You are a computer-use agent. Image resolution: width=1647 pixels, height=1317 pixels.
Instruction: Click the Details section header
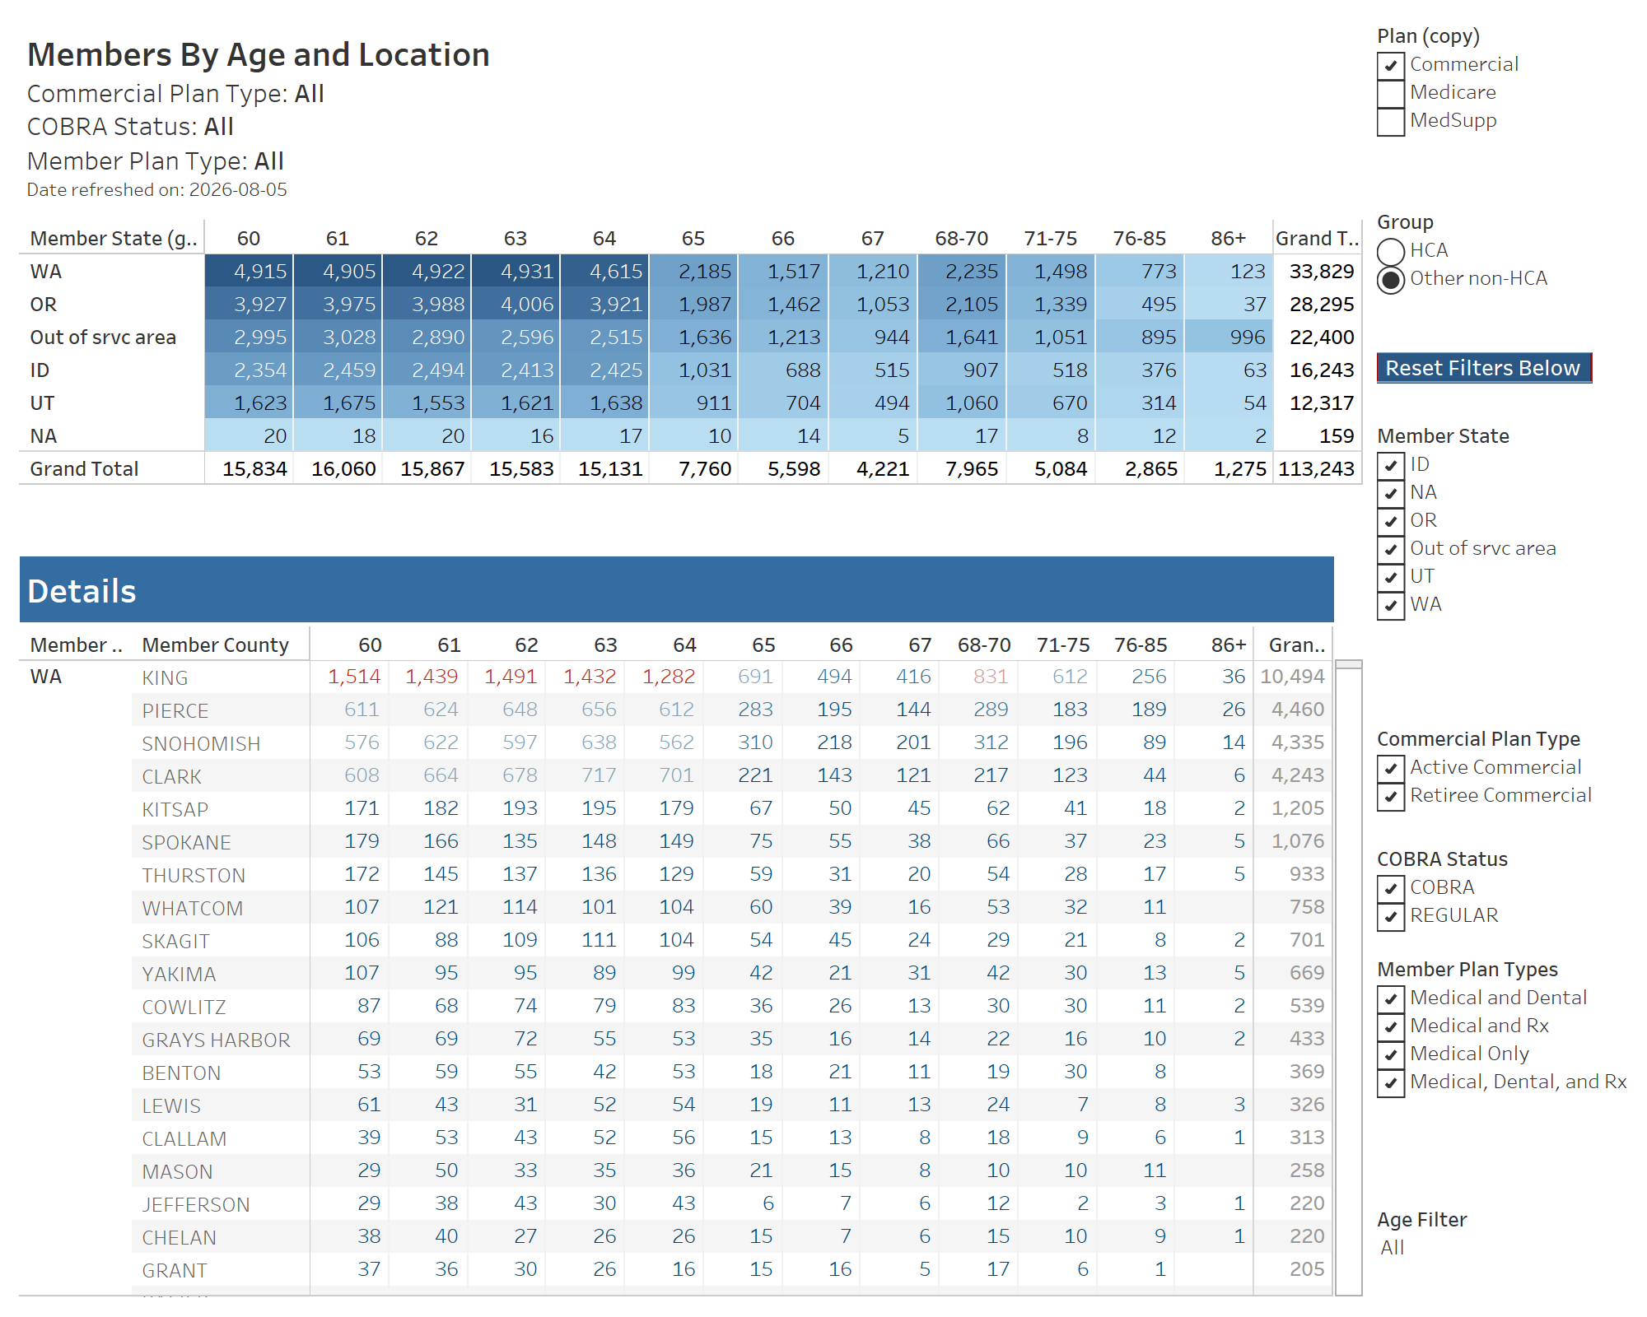[x=676, y=589]
